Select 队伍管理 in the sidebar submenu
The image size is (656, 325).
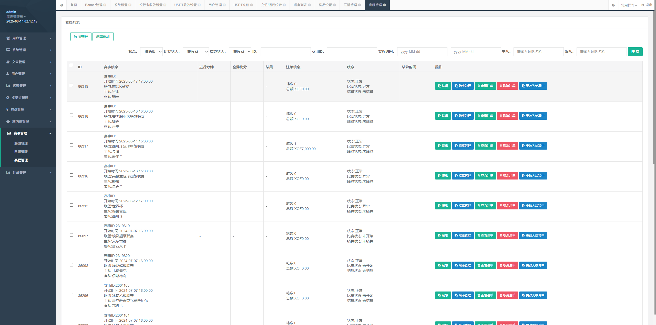(21, 152)
